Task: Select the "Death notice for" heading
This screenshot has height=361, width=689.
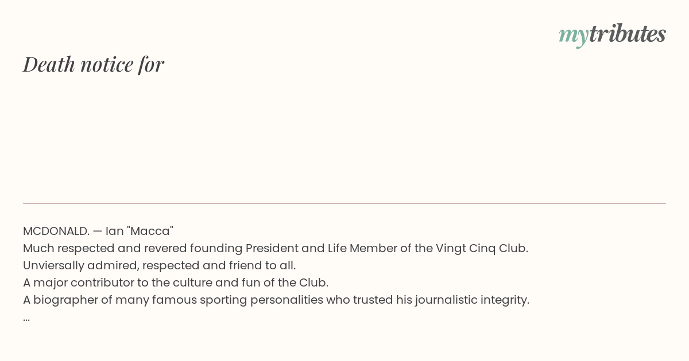Action: 94,64
